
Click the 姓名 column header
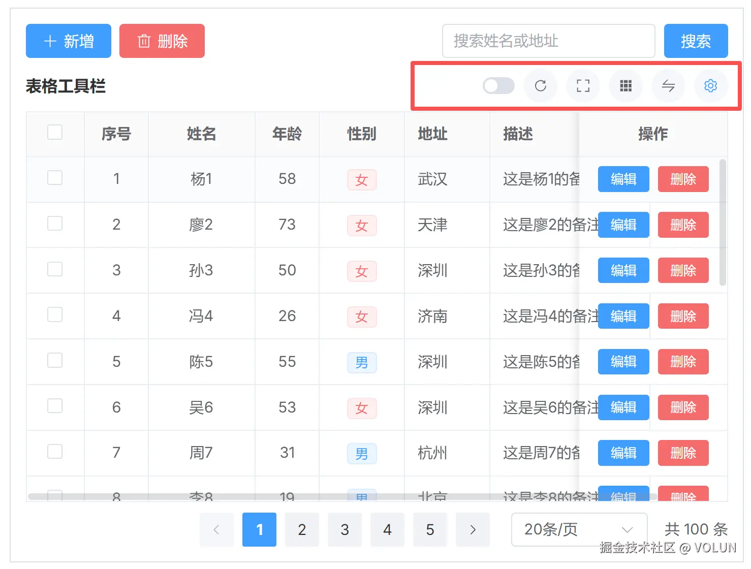click(202, 134)
